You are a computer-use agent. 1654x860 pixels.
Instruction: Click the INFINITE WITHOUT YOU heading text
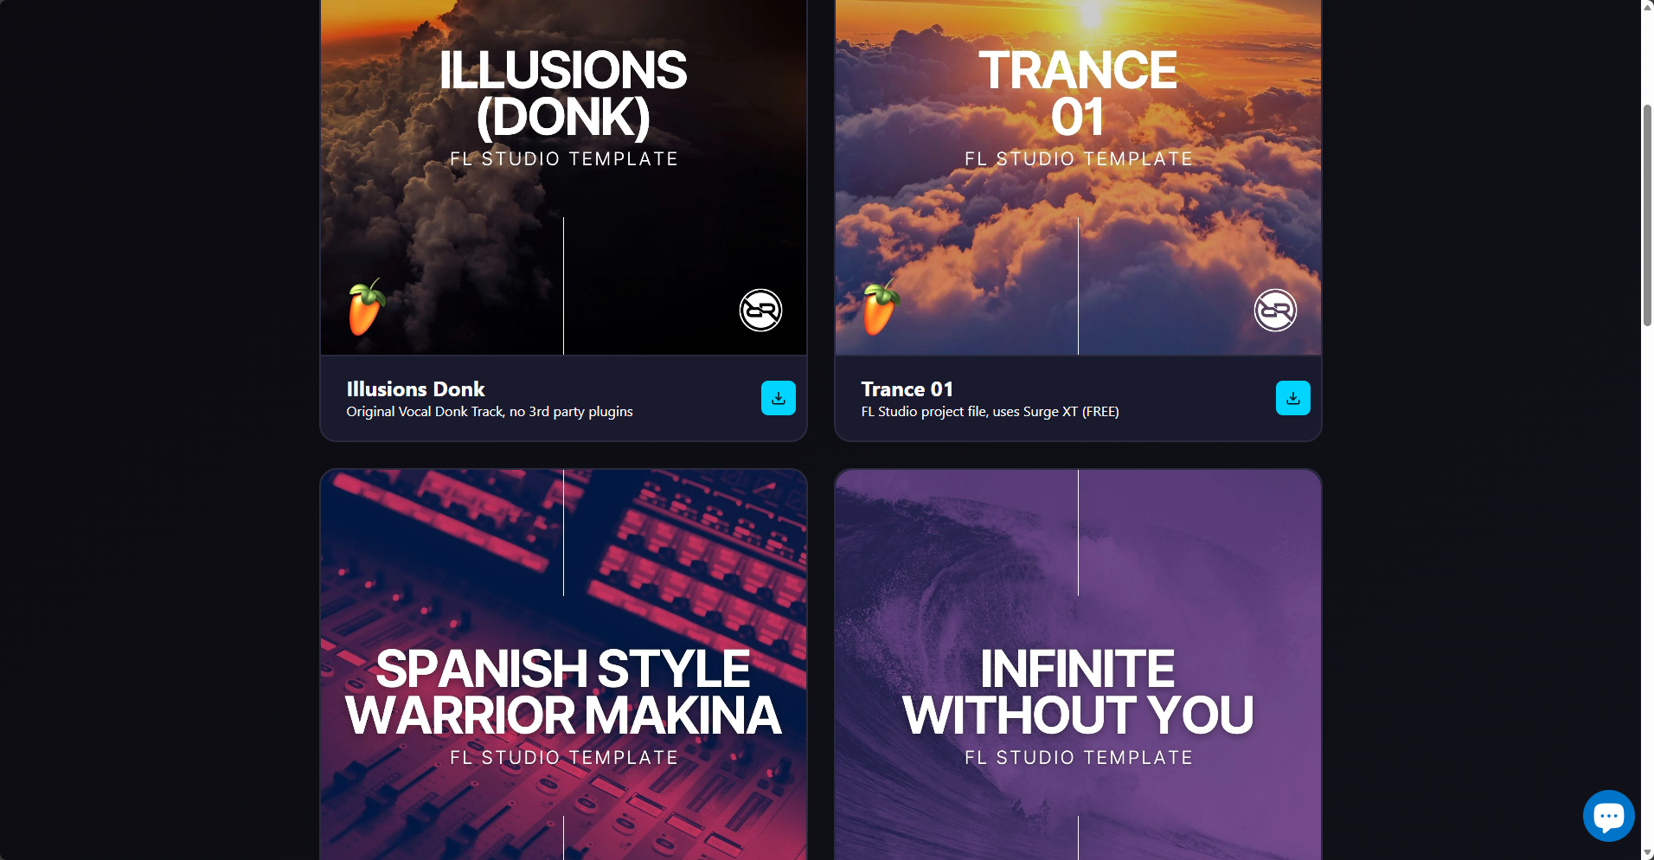tap(1078, 692)
